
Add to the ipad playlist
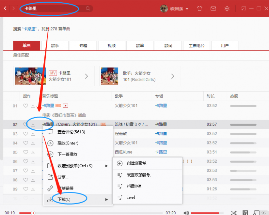(x=148, y=197)
